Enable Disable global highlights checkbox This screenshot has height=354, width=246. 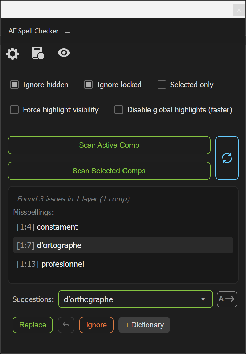(x=119, y=110)
